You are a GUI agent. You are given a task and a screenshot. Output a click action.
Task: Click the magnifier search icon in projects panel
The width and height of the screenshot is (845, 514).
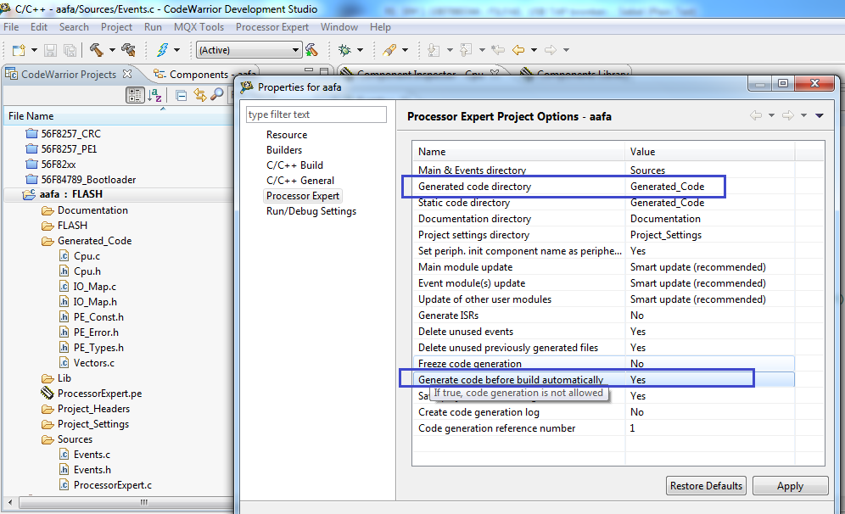[216, 95]
